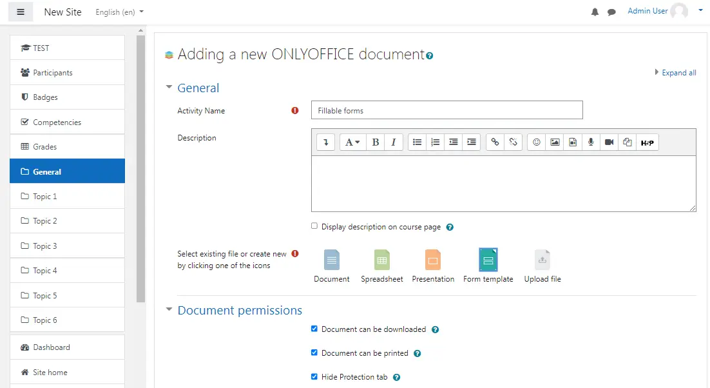Screen dimensions: 710x388
Task: Create a new Spreadsheet document
Action: [382, 260]
